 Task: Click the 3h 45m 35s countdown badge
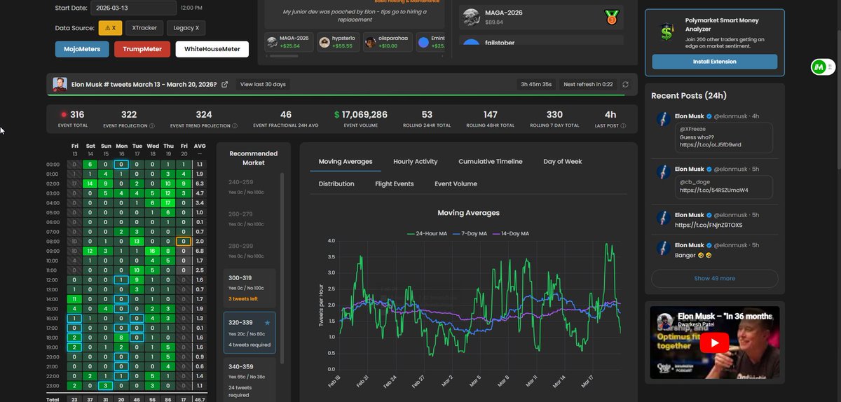536,84
